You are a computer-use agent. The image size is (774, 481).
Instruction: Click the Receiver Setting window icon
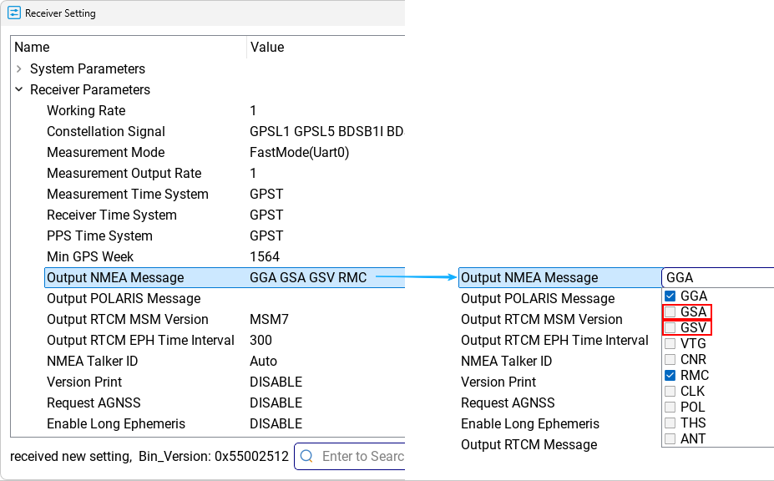(x=14, y=13)
